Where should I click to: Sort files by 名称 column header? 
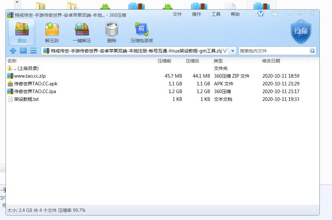[12, 61]
